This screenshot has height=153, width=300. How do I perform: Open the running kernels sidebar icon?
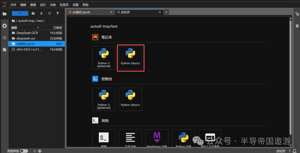coord(4,26)
